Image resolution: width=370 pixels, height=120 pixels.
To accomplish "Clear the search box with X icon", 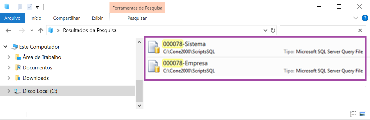I will click(x=360, y=30).
